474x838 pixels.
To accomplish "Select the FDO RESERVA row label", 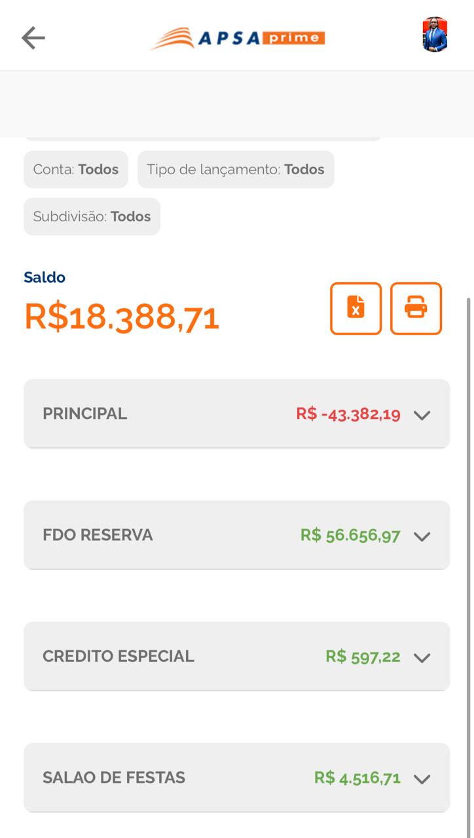I will click(98, 535).
